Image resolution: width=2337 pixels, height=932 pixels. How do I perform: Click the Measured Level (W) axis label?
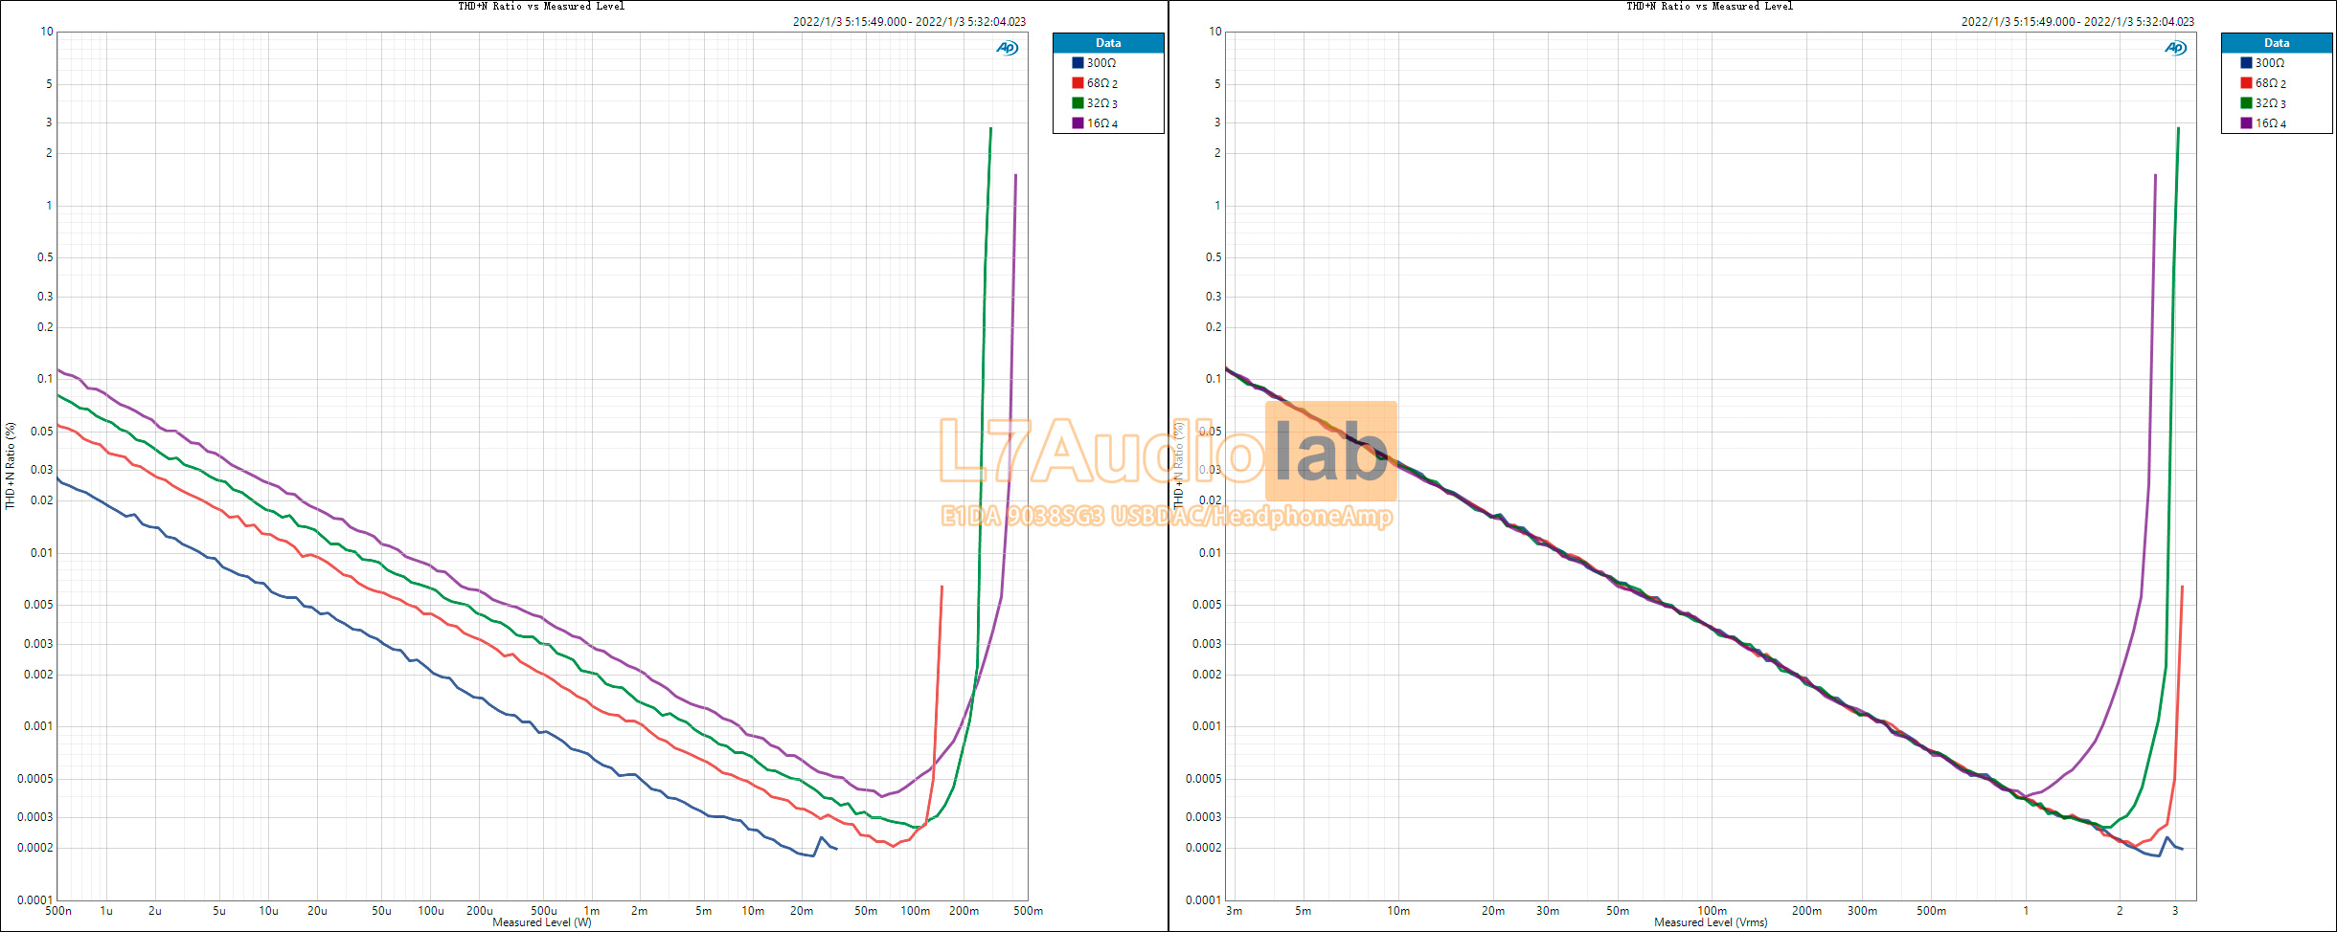[542, 922]
